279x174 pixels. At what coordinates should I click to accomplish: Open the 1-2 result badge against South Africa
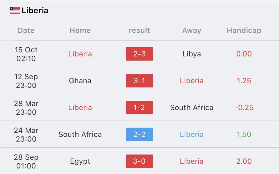[x=139, y=107]
